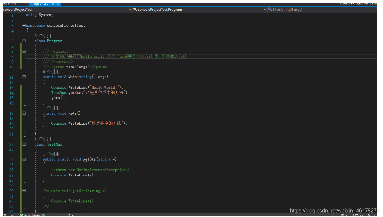Image resolution: width=383 pixels, height=217 pixels.
Task: Click the param name="args" comment line
Action: pyautogui.click(x=76, y=67)
